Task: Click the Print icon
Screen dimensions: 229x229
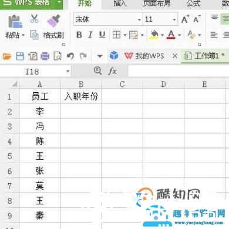Action: point(45,56)
